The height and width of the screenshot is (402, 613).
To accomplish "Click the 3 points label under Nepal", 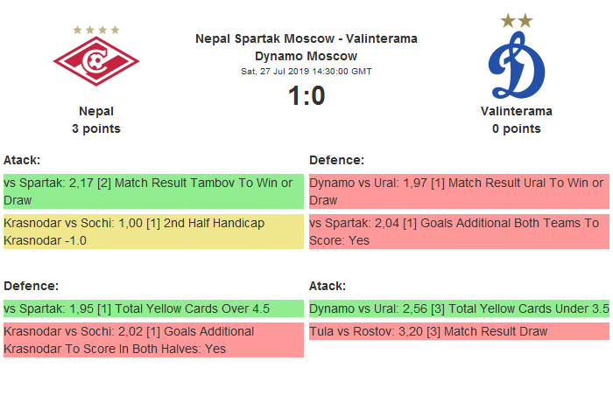I will pos(96,128).
